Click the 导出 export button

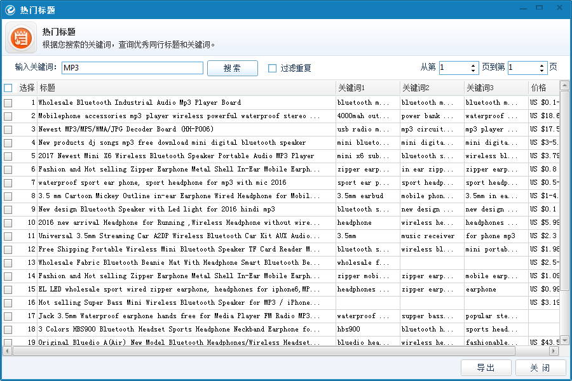click(486, 368)
